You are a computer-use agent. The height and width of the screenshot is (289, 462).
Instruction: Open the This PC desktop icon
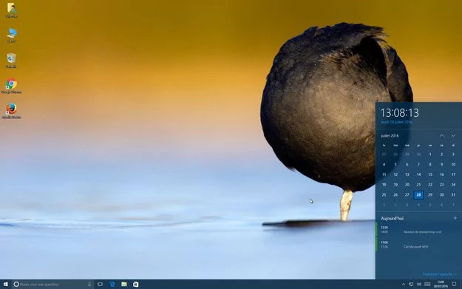coord(12,35)
